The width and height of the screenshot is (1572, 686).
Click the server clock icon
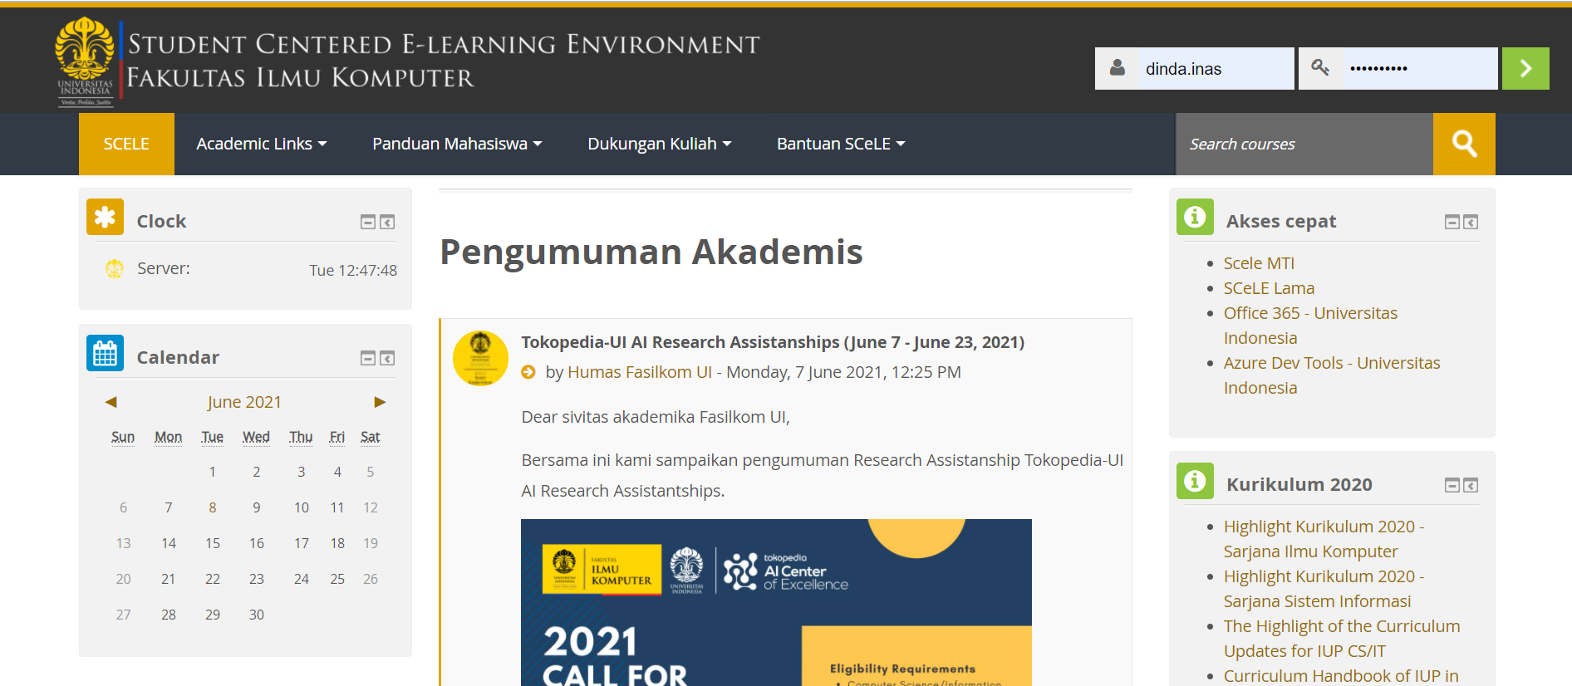click(115, 268)
